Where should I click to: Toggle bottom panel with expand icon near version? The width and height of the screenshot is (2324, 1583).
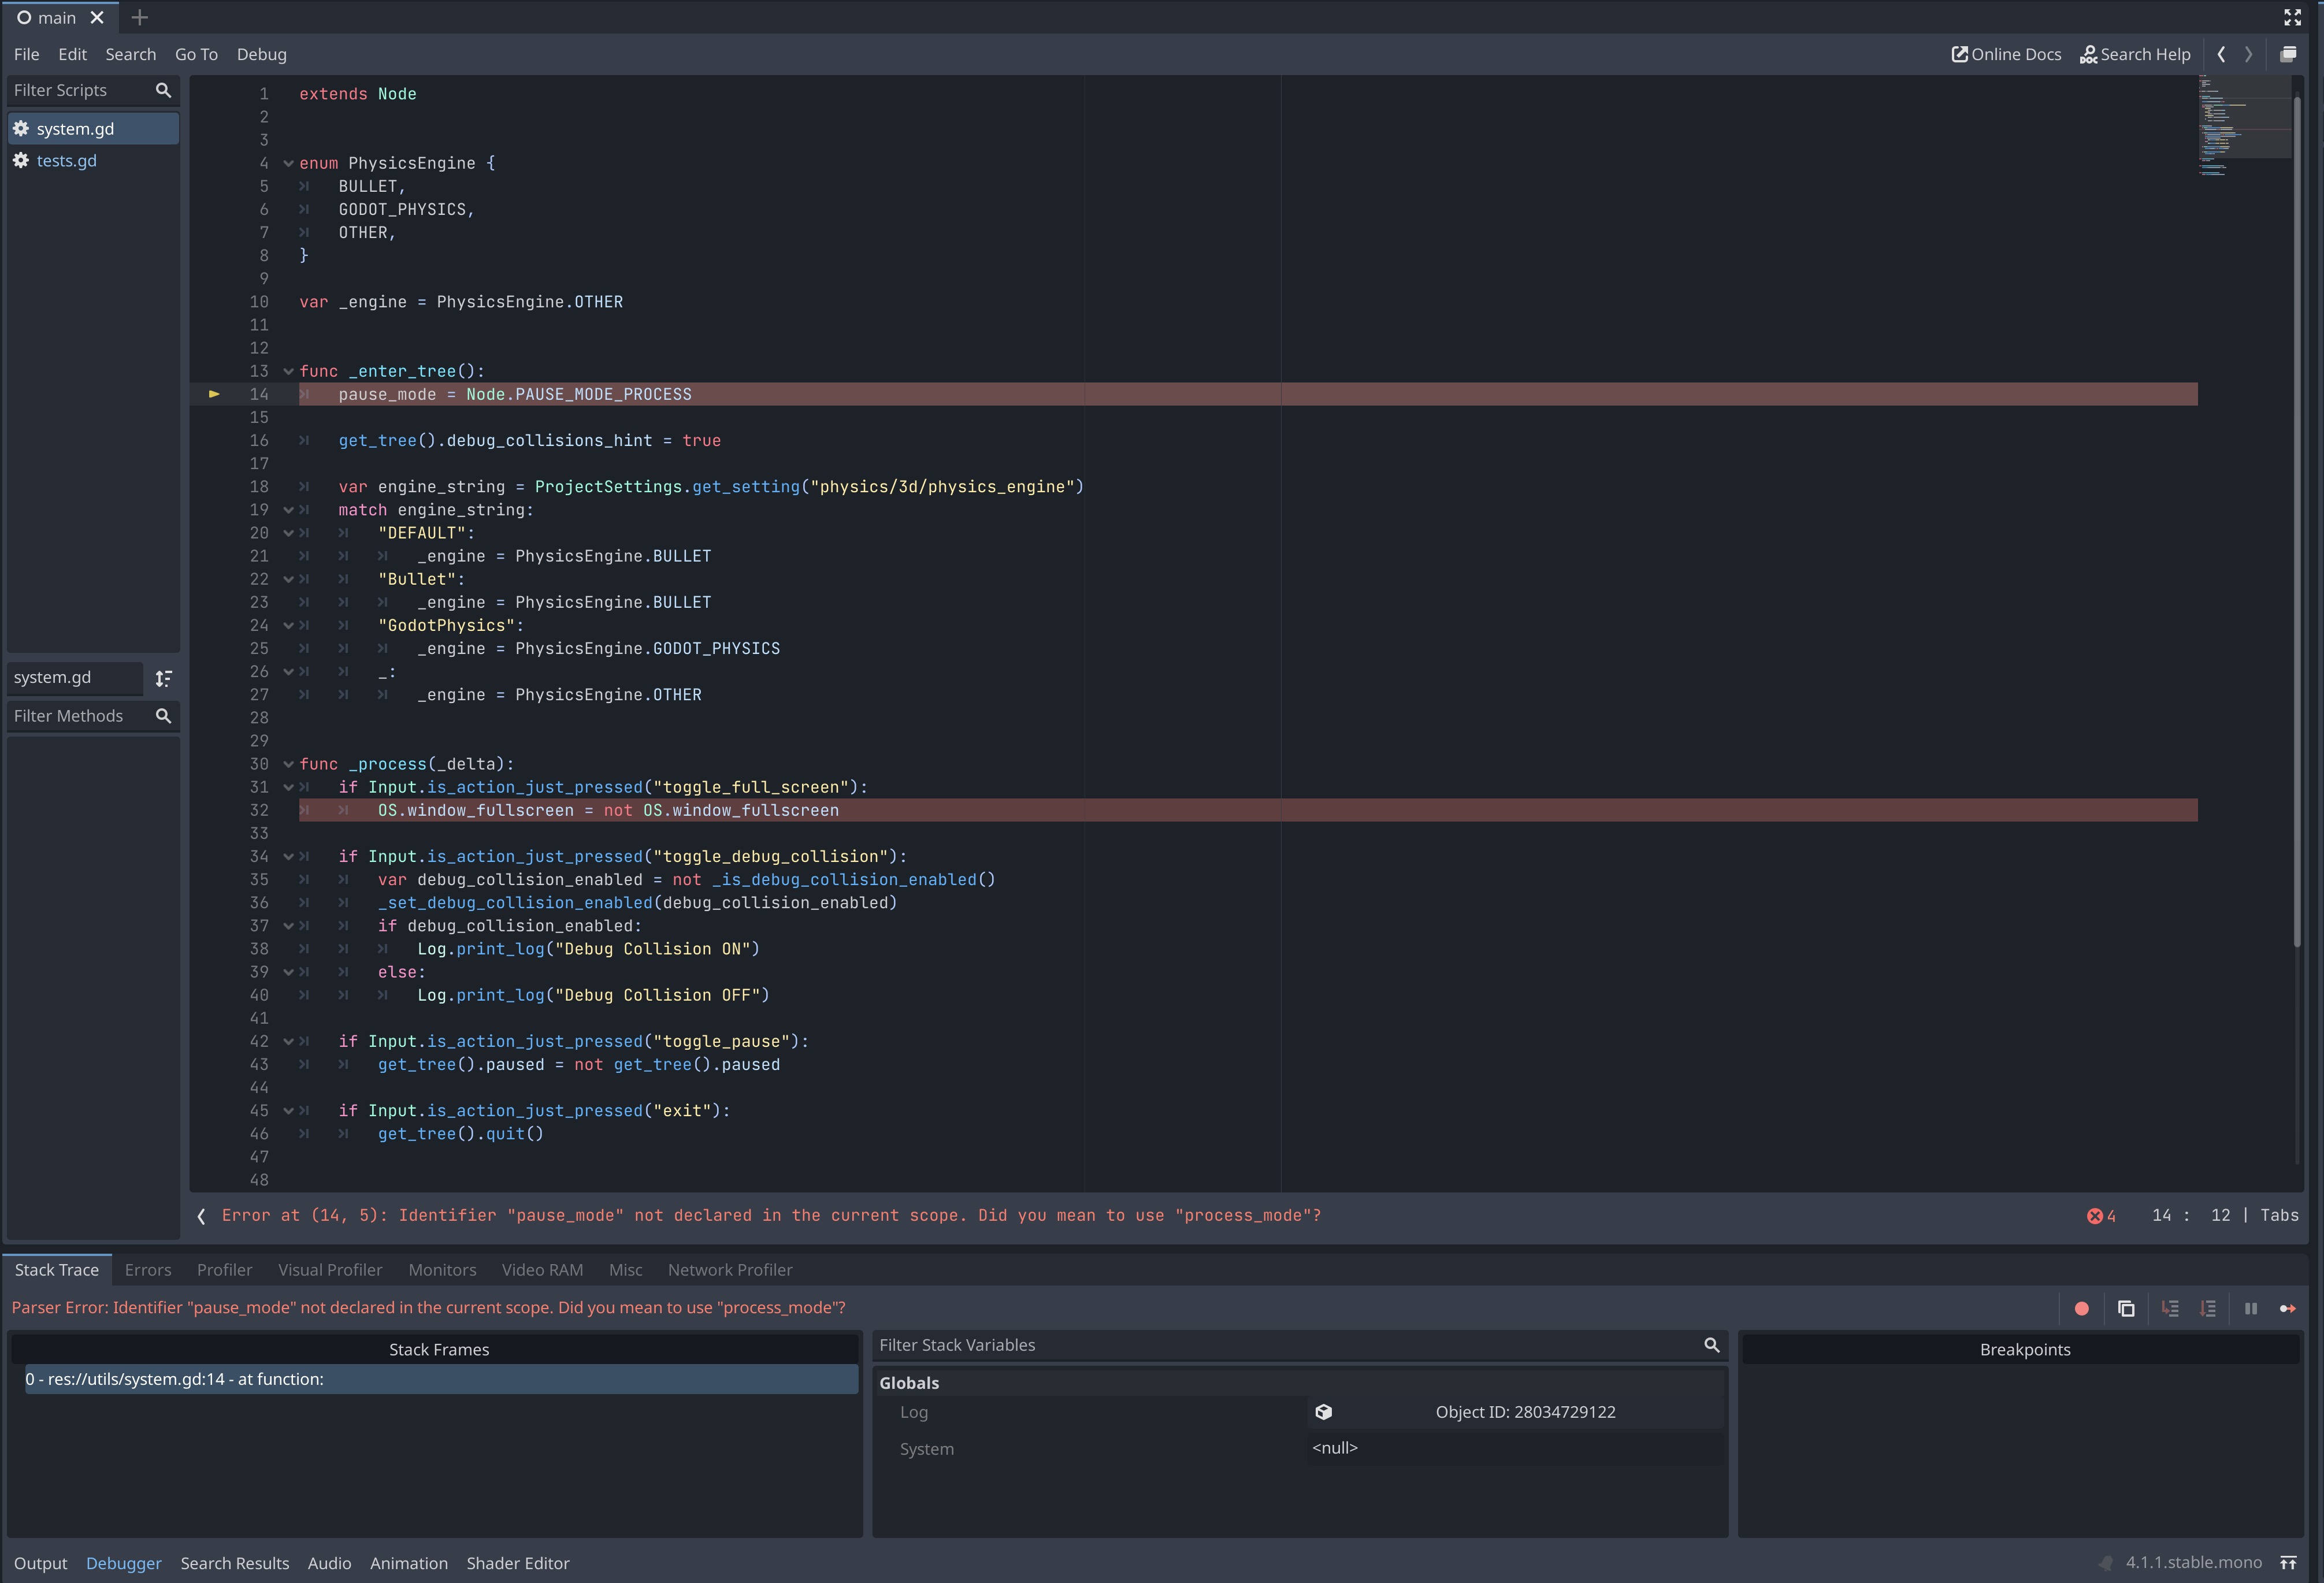click(2289, 1562)
